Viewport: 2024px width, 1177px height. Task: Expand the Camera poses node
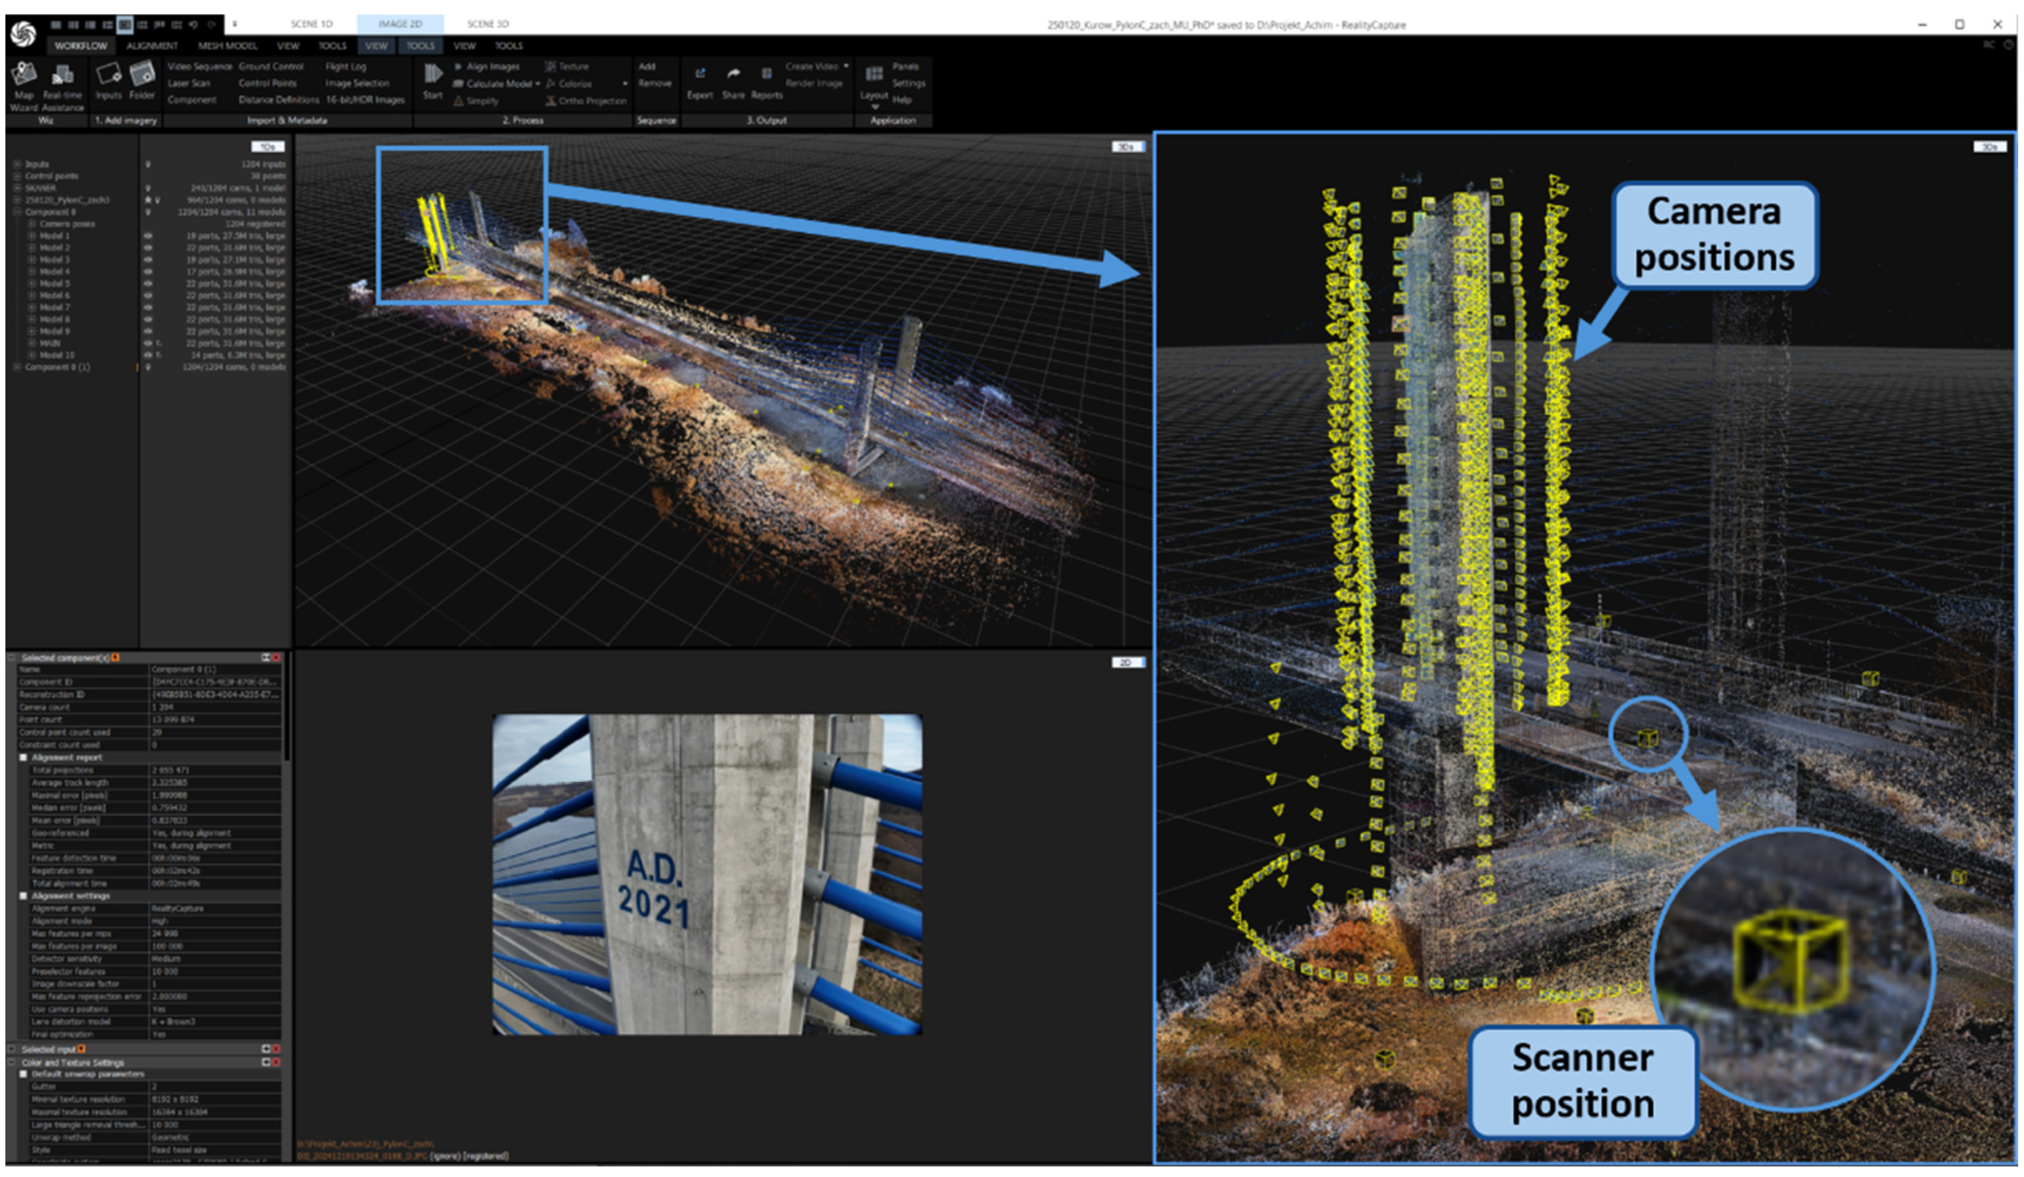32,224
